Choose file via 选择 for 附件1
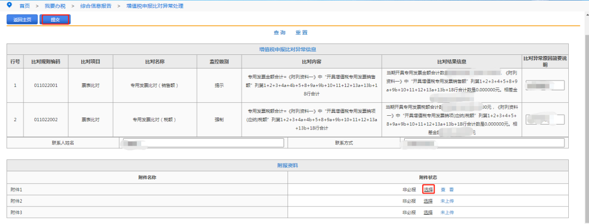The width and height of the screenshot is (589, 224). [x=428, y=190]
